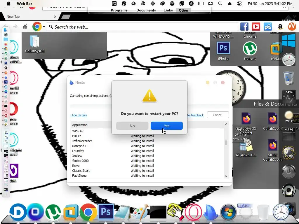Viewport: 299px width, 224px height.
Task: Open the terminal from the dock
Action: pyautogui.click(x=158, y=212)
